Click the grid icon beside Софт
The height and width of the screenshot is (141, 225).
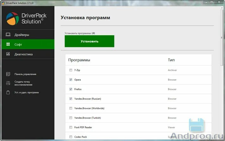pos(8,44)
